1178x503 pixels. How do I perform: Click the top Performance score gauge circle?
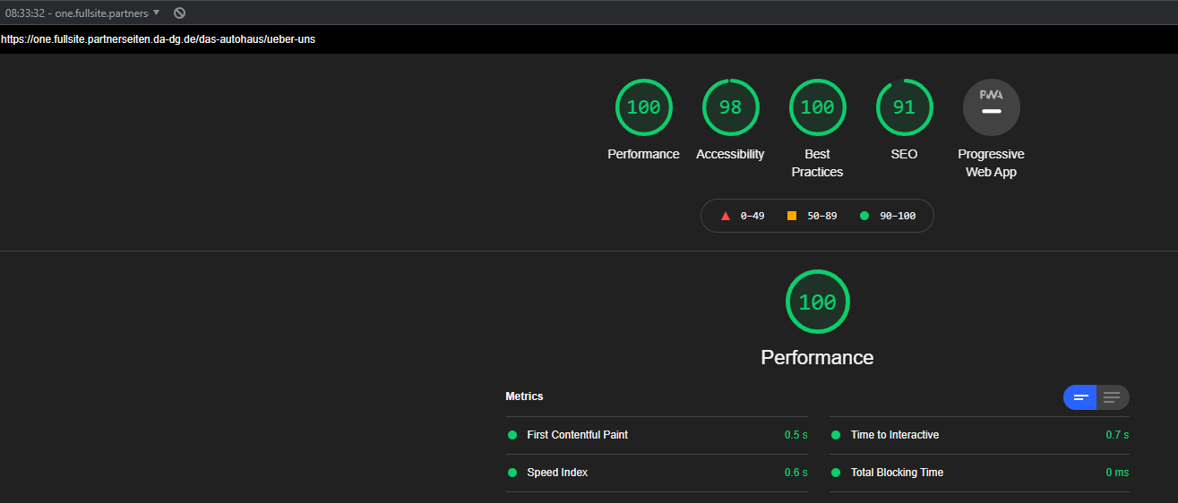(643, 107)
